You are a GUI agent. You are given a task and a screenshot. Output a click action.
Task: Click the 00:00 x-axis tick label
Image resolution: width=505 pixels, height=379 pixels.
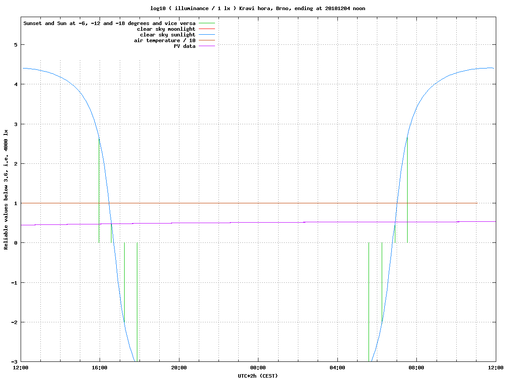[258, 368]
